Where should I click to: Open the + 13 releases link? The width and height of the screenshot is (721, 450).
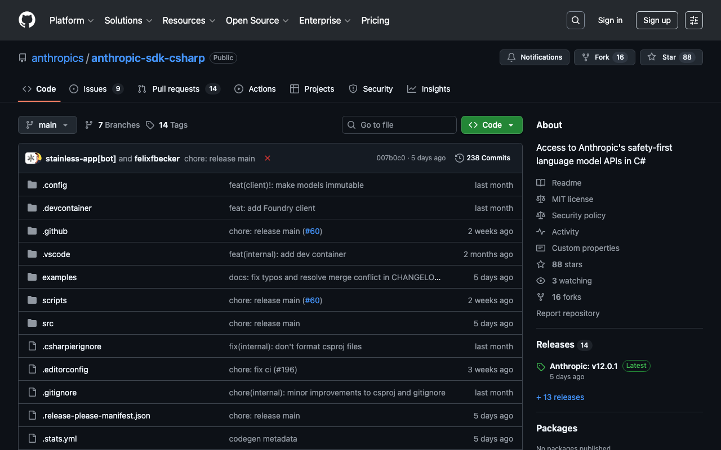[560, 397]
